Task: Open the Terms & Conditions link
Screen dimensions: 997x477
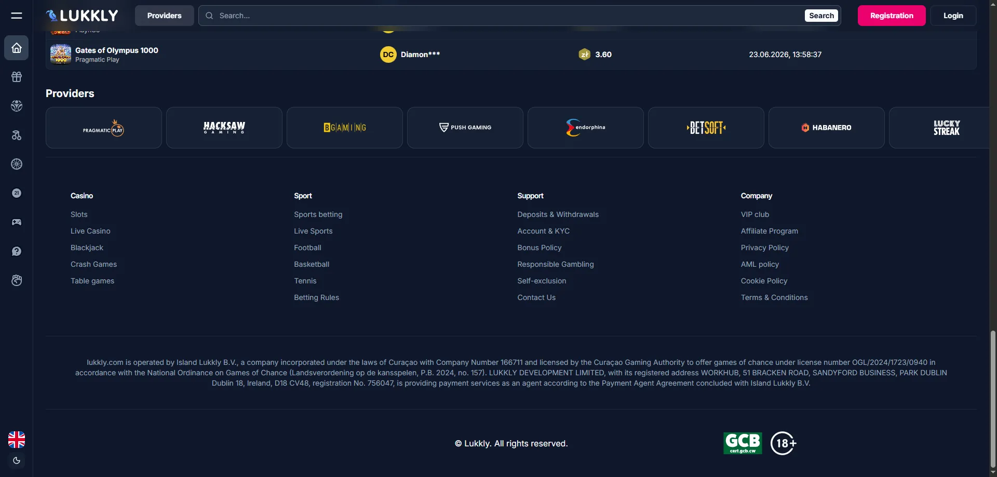Action: pyautogui.click(x=774, y=297)
